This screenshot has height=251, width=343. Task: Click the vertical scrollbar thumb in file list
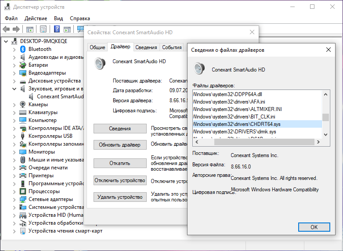(325, 117)
